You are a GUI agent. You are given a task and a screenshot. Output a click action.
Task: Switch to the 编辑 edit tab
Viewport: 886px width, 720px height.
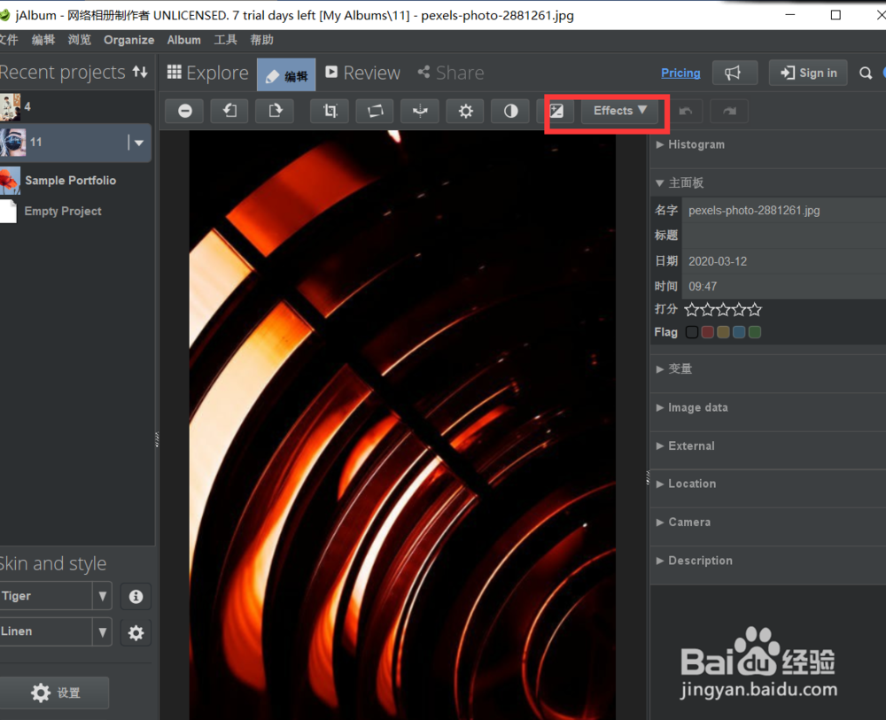286,75
